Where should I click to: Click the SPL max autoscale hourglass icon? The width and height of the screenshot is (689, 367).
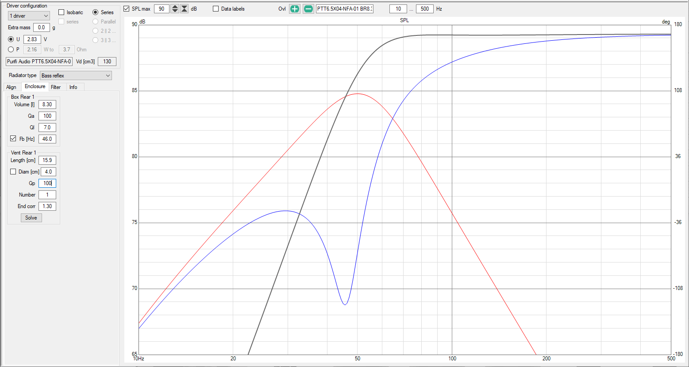click(x=185, y=9)
